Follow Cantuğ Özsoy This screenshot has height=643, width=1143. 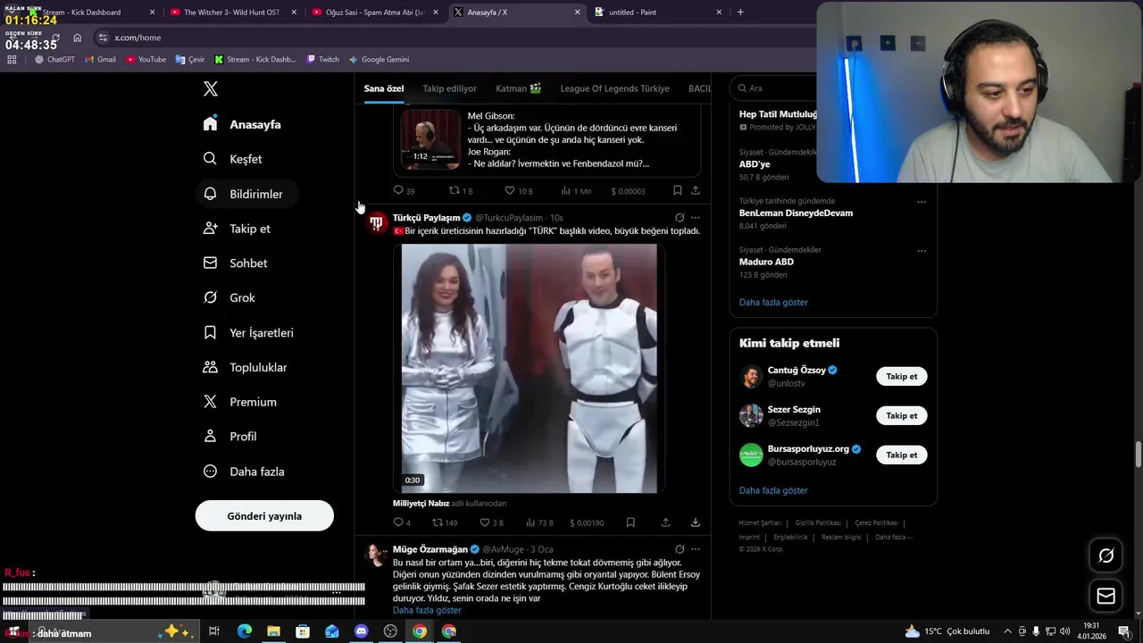902,376
